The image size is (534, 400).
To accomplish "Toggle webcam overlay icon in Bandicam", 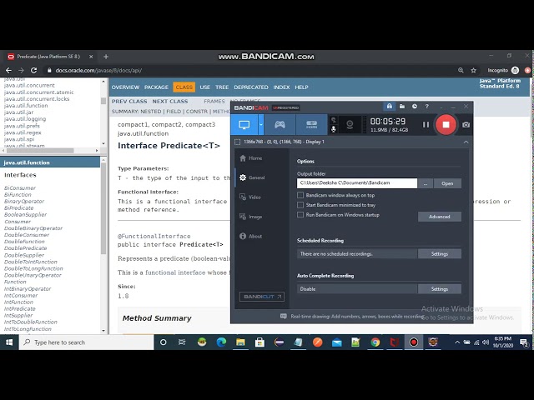I will coord(350,125).
